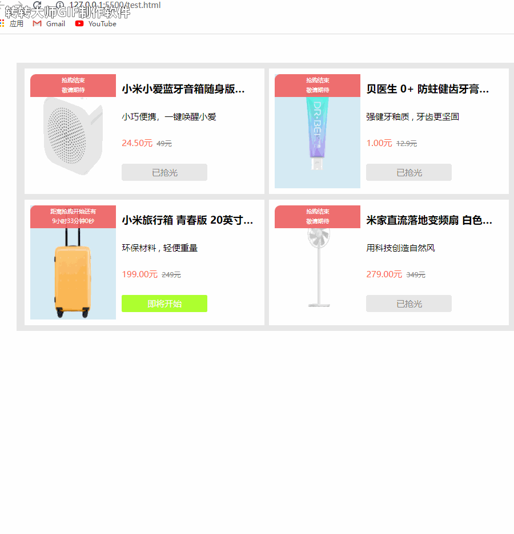The image size is (514, 534).
Task: Click the YouTube play icon
Action: (79, 23)
